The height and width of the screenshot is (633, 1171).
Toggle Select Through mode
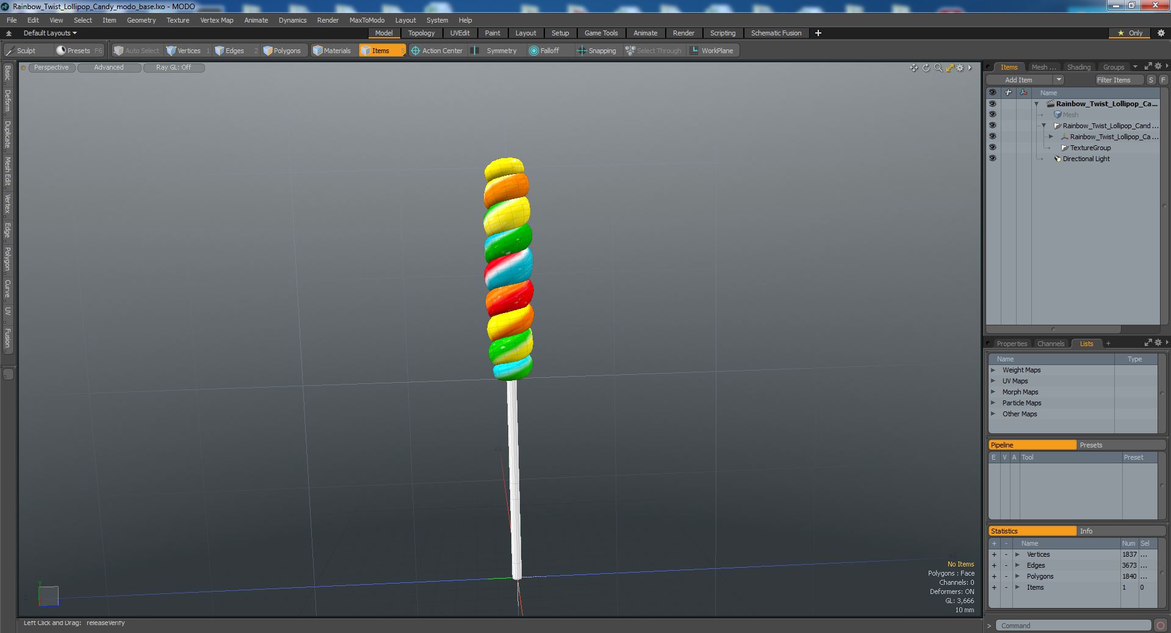click(x=654, y=51)
